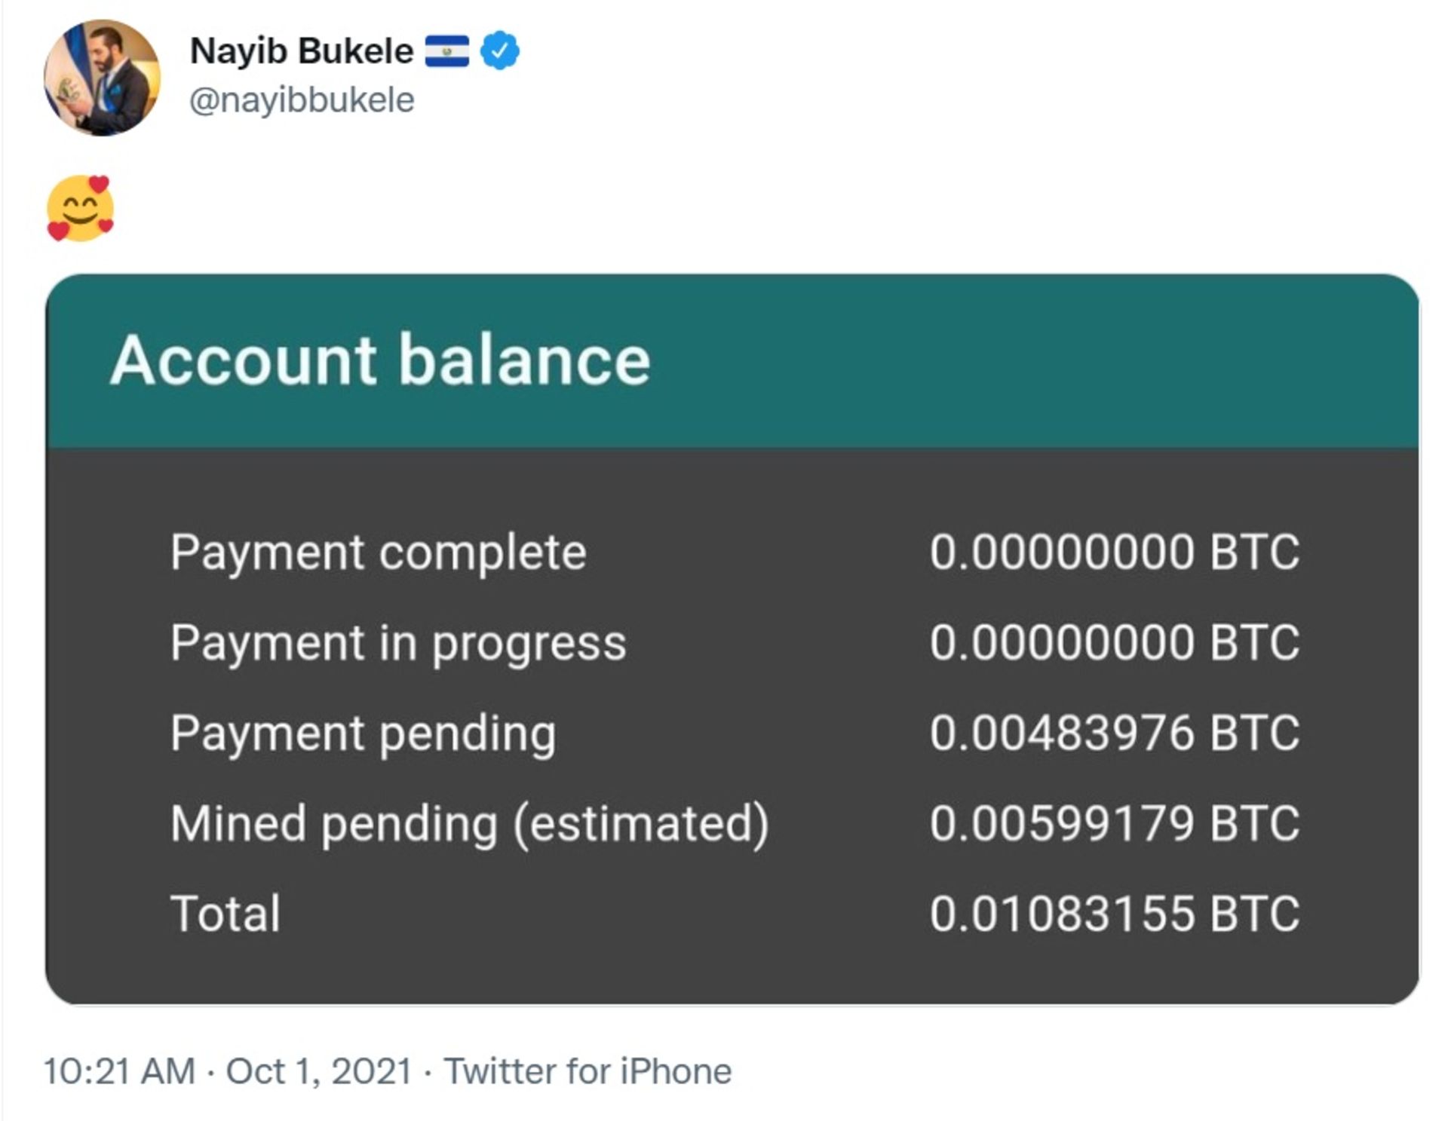Open the Twitter for iPhone source link
The width and height of the screenshot is (1448, 1121).
(587, 1071)
